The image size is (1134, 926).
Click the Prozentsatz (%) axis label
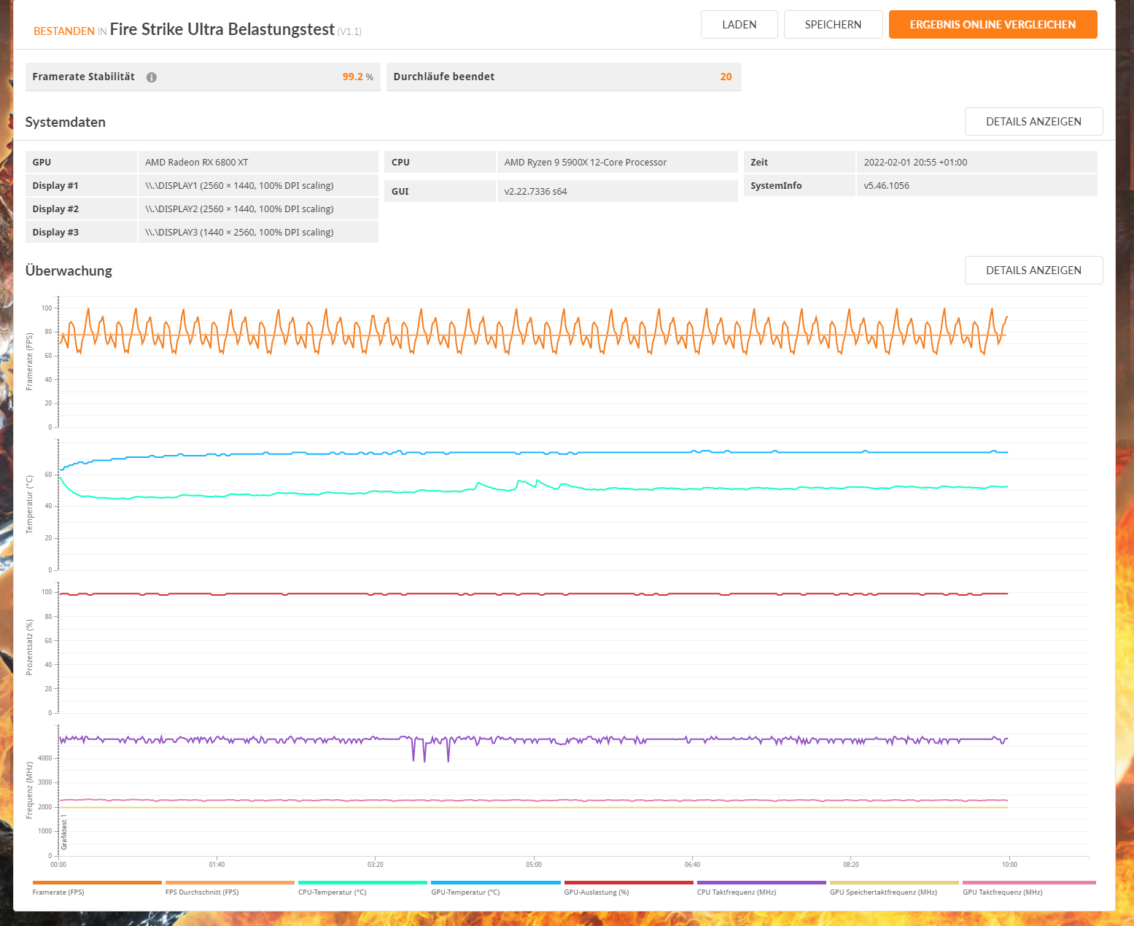[x=30, y=647]
